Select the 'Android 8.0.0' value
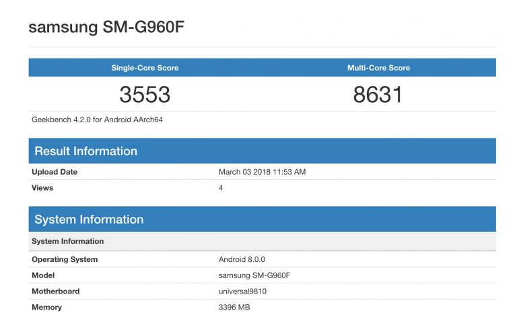Viewport: 517px width, 317px height. tap(242, 259)
